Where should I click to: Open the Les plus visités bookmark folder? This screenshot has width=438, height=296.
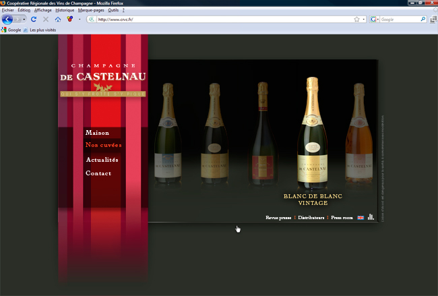tap(40, 30)
